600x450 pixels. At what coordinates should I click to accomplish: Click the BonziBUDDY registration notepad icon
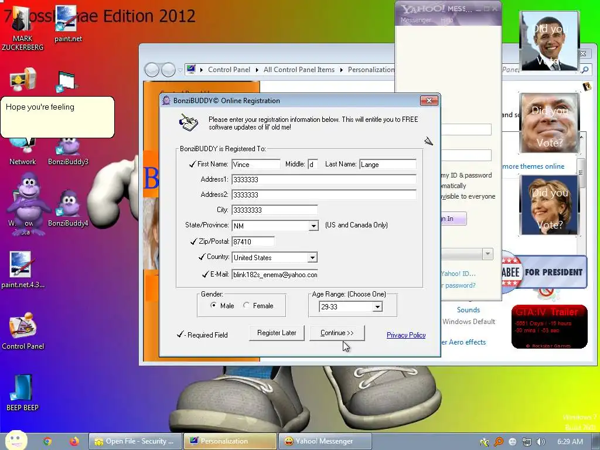click(x=189, y=122)
